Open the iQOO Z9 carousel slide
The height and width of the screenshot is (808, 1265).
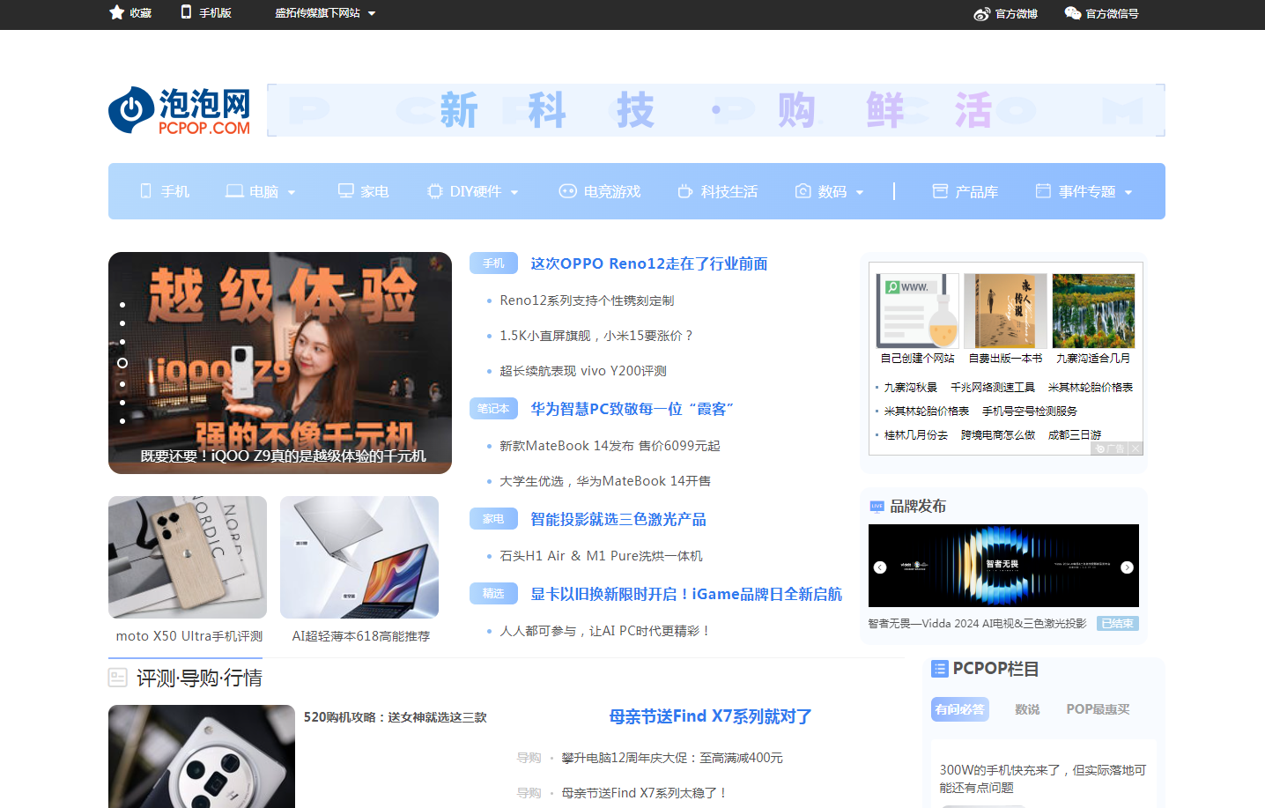point(280,363)
